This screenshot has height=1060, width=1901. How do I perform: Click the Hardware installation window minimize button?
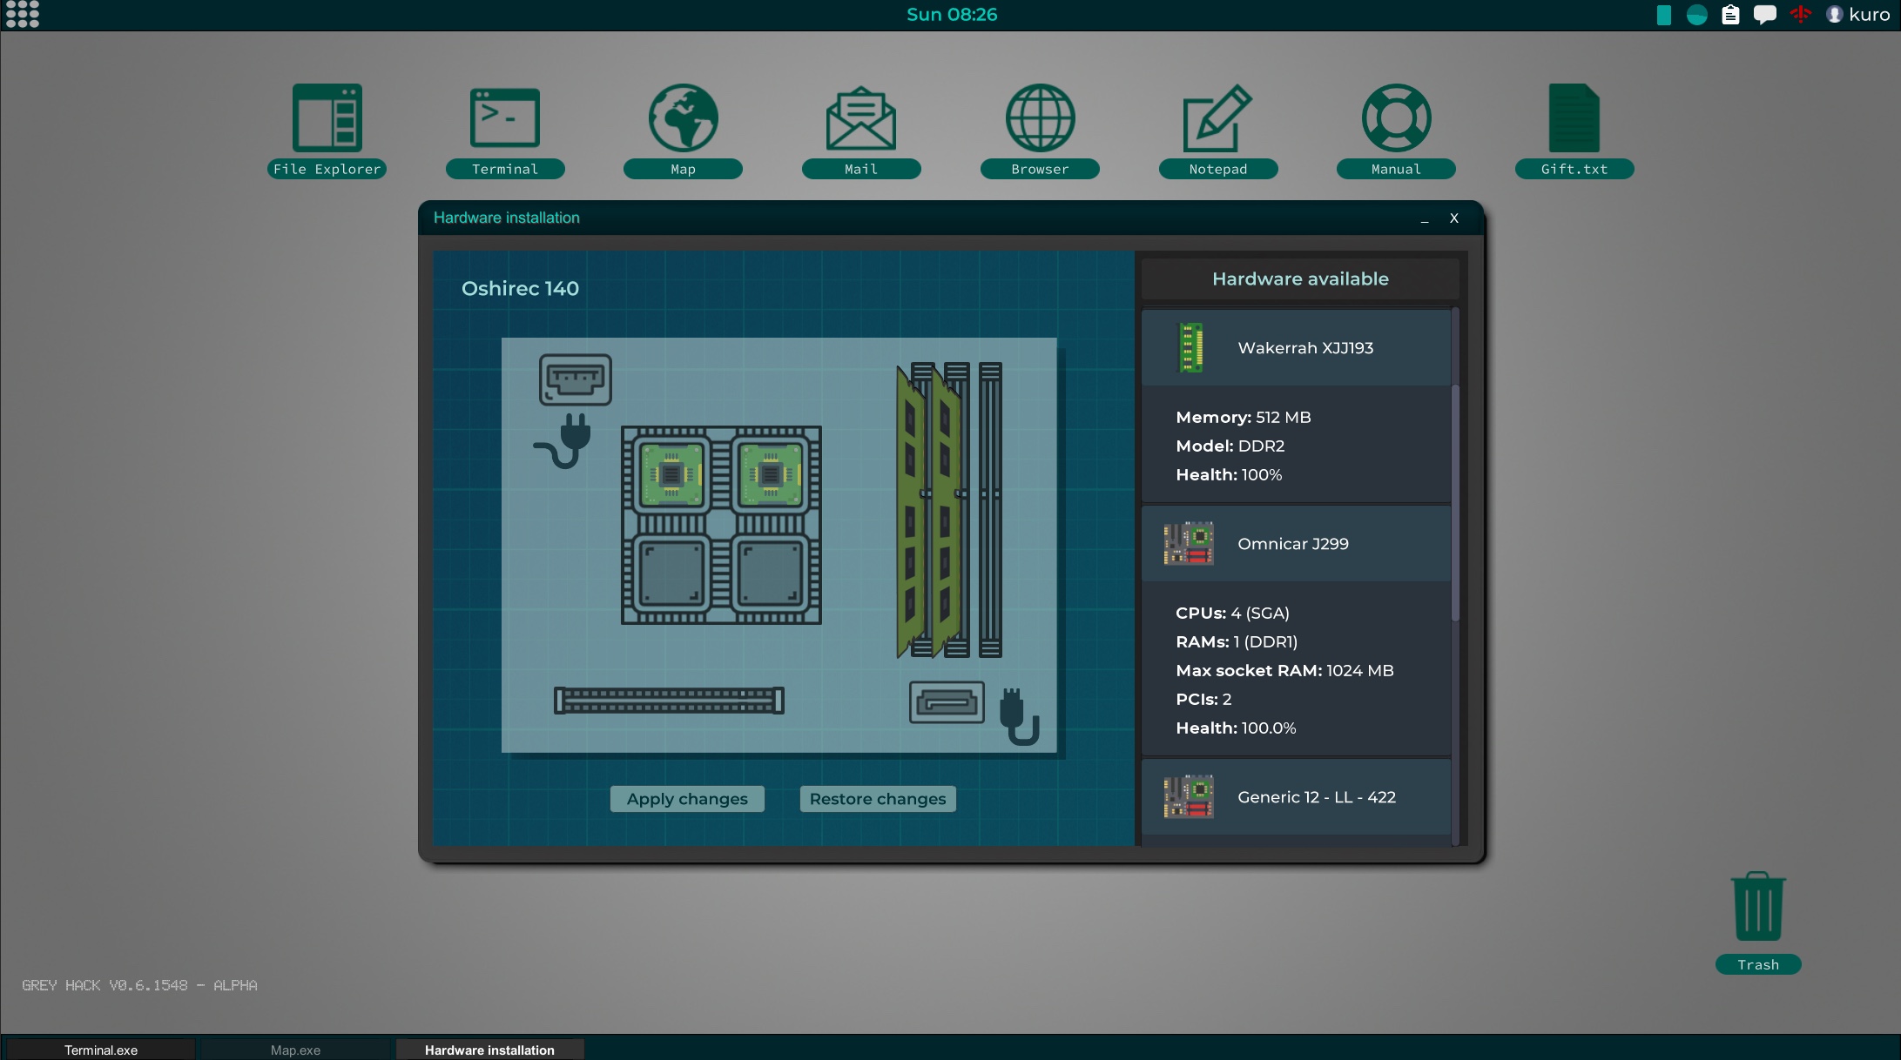click(1425, 218)
